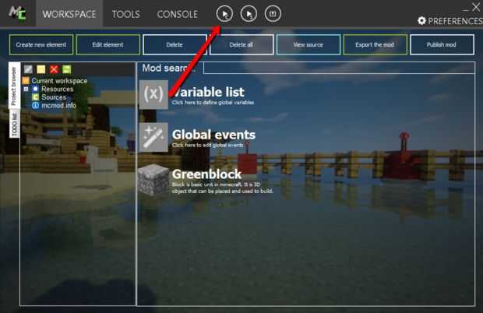
Task: Select the Greenblock element title
Action: point(206,174)
